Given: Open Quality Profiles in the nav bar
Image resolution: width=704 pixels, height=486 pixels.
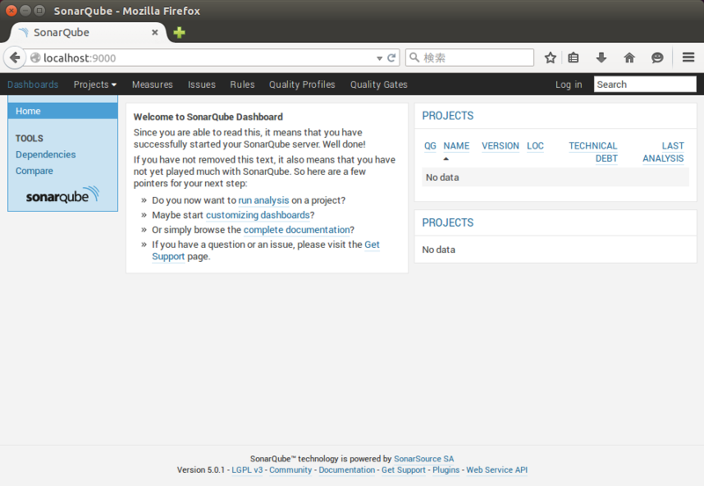Looking at the screenshot, I should click(302, 84).
